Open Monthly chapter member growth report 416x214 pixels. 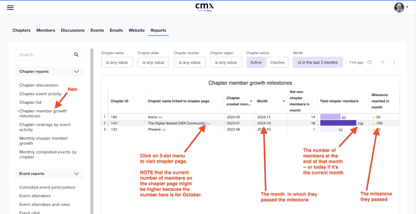pyautogui.click(x=43, y=141)
